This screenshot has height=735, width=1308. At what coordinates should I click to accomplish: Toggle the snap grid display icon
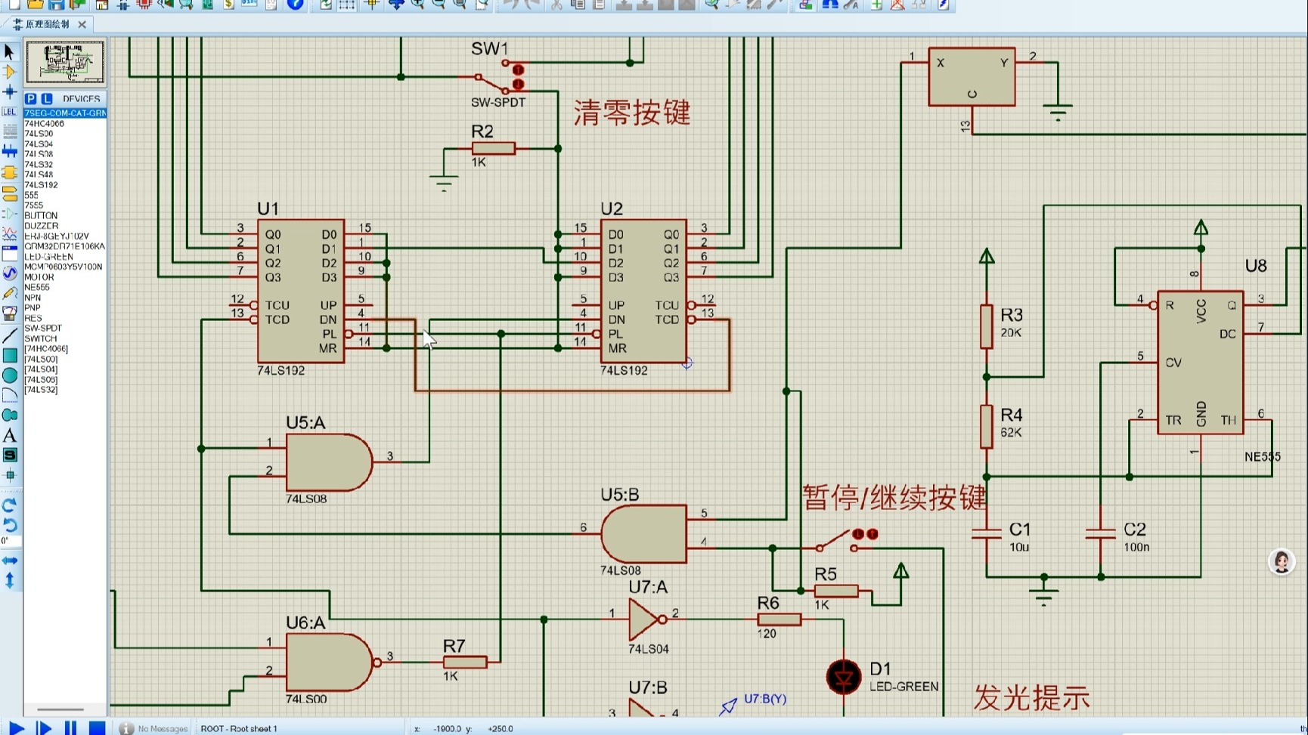click(x=346, y=5)
